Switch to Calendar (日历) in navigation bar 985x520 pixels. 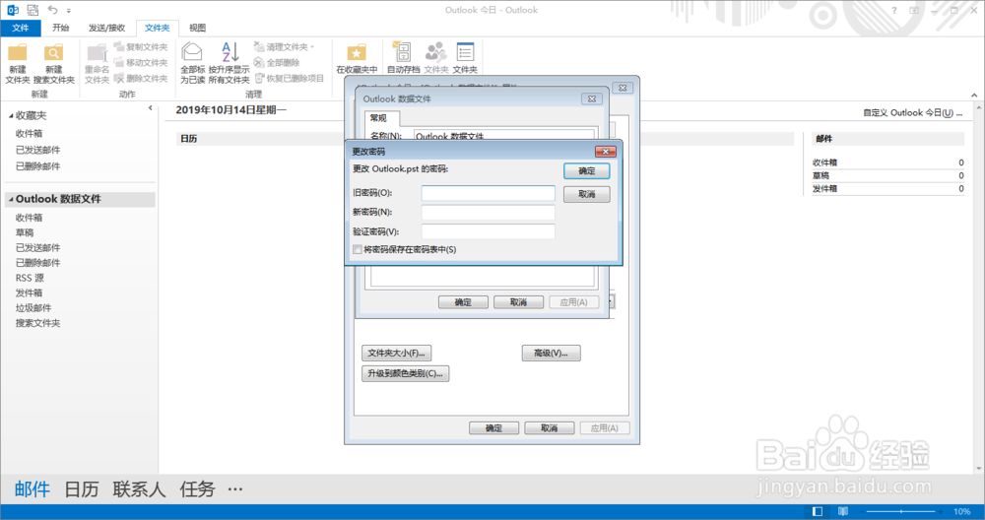(x=82, y=489)
